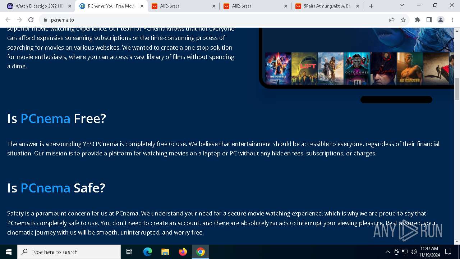460x259 pixels.
Task: Open the notifications action center
Action: 448,252
